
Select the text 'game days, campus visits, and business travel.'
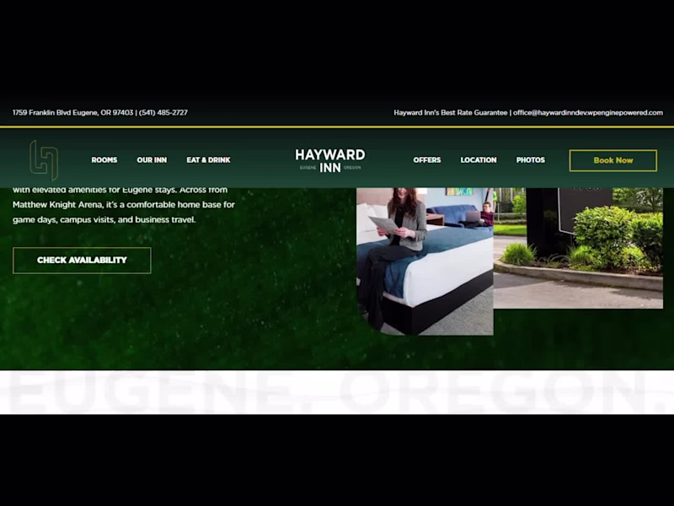pos(104,220)
